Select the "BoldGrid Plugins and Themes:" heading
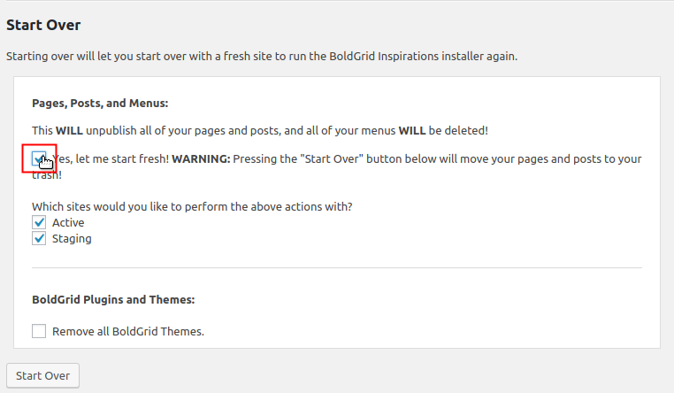Screen dimensions: 674x393 tap(113, 300)
